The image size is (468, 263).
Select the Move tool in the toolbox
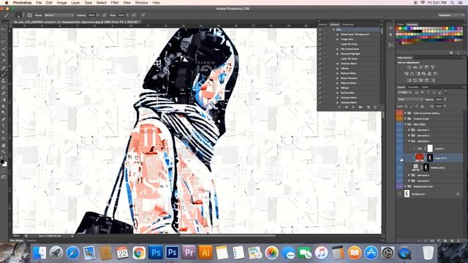tap(4, 29)
